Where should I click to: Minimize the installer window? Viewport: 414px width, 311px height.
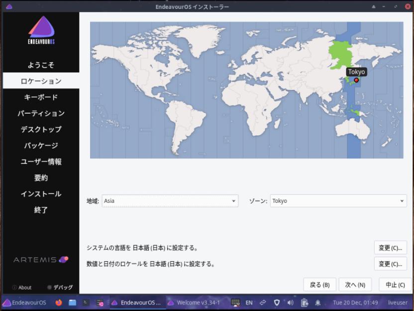(384, 6)
